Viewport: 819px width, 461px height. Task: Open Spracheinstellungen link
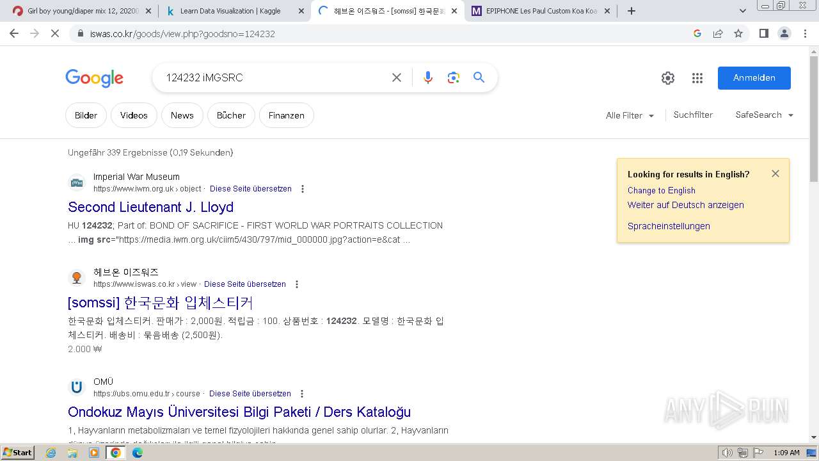669,226
